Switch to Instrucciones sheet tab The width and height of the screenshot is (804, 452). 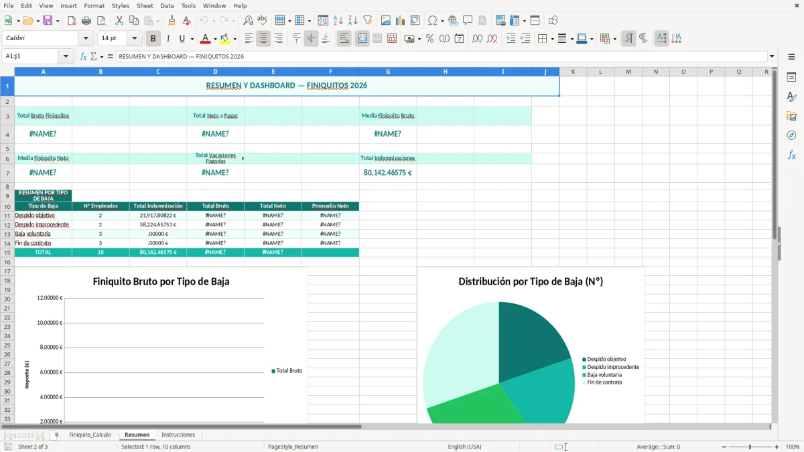(x=178, y=435)
